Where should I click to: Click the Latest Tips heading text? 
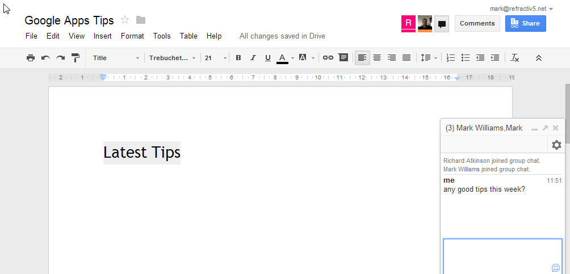click(142, 152)
